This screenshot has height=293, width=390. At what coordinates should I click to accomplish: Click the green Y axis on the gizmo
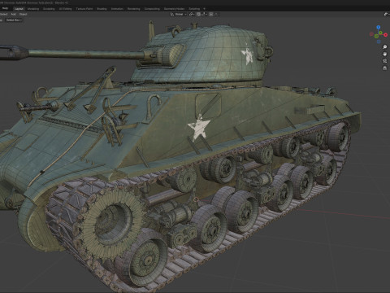pos(380,33)
